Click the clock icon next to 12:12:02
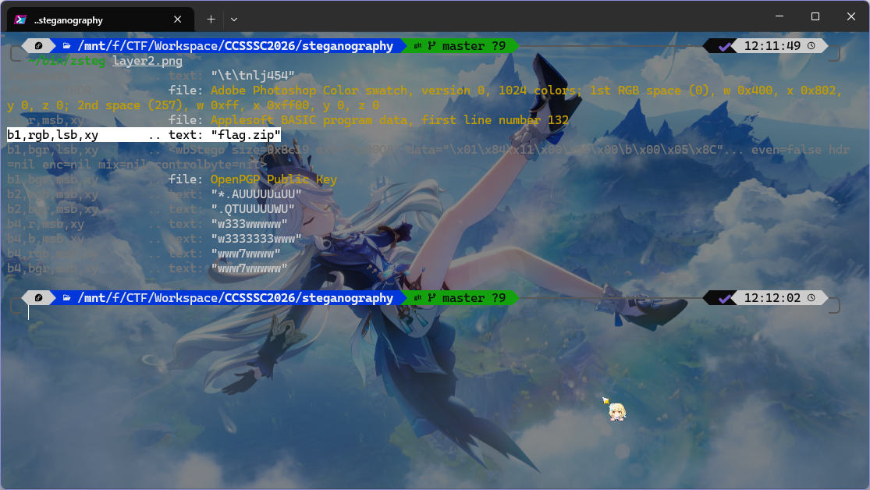 click(811, 298)
